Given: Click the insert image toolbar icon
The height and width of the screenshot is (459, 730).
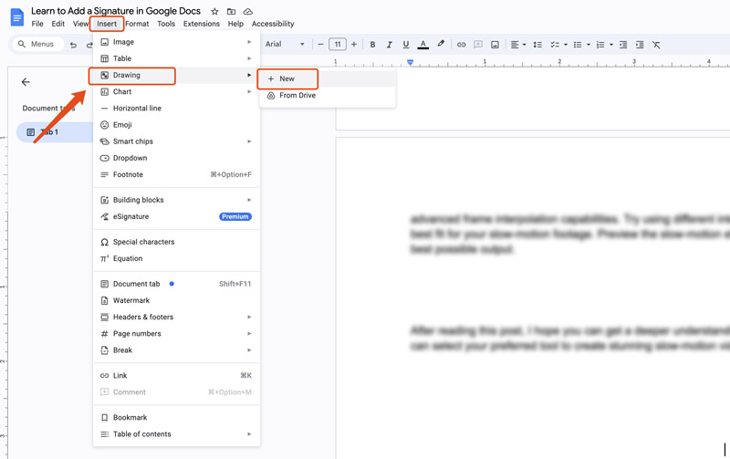Looking at the screenshot, I should 495,45.
